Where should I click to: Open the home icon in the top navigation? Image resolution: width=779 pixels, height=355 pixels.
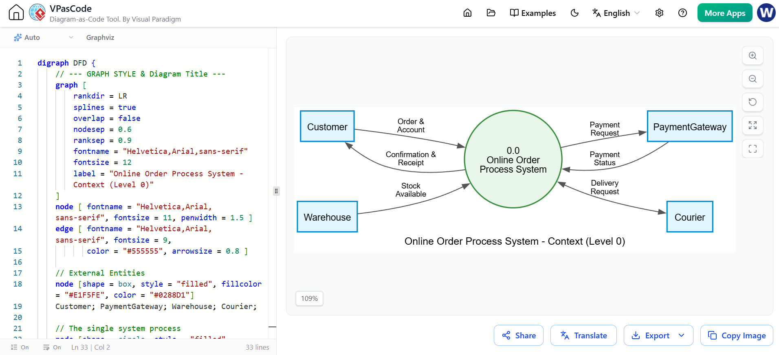pos(467,13)
